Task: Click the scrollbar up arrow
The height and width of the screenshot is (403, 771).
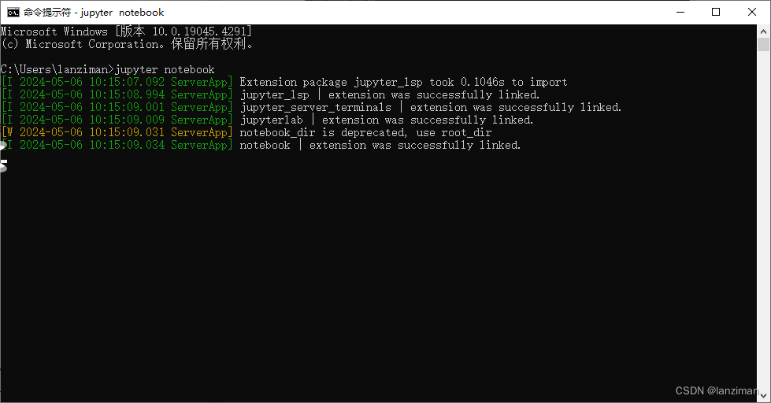Action: 763,31
